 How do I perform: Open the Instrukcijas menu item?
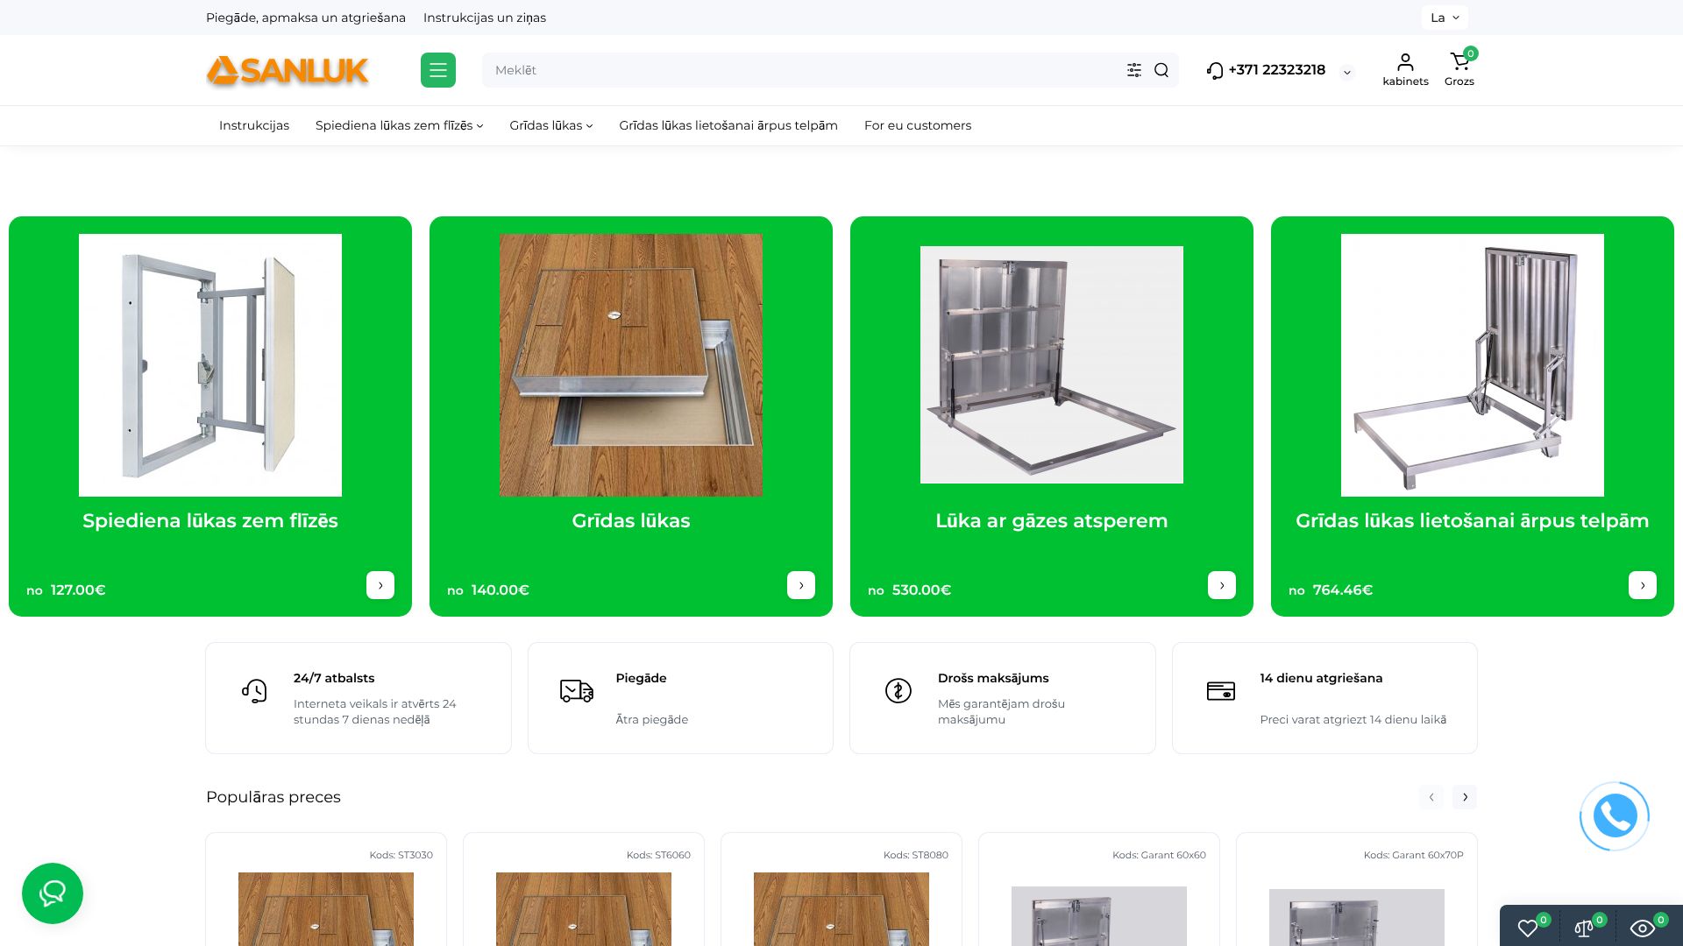coord(254,125)
